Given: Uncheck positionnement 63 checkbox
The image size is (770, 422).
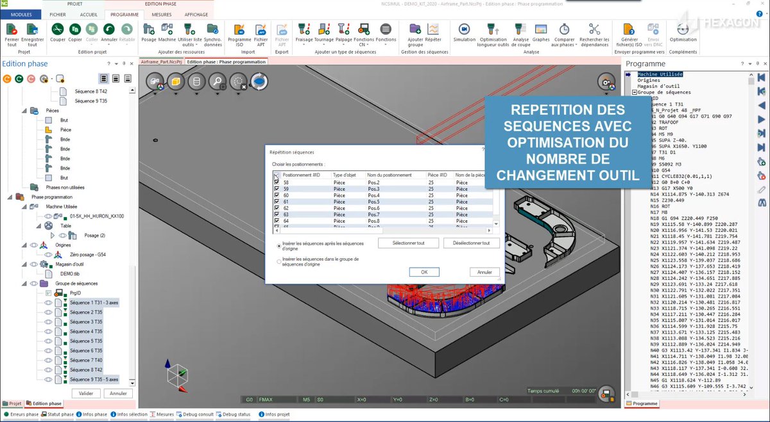Looking at the screenshot, I should [x=277, y=215].
